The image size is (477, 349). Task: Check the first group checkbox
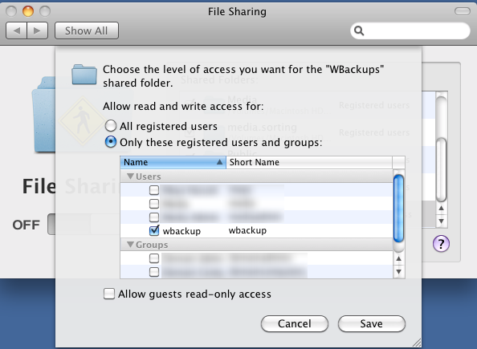pos(154,258)
